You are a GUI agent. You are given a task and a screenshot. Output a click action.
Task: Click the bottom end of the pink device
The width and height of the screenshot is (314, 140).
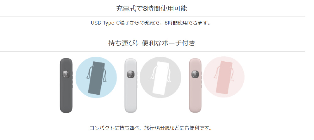[x=195, y=111]
